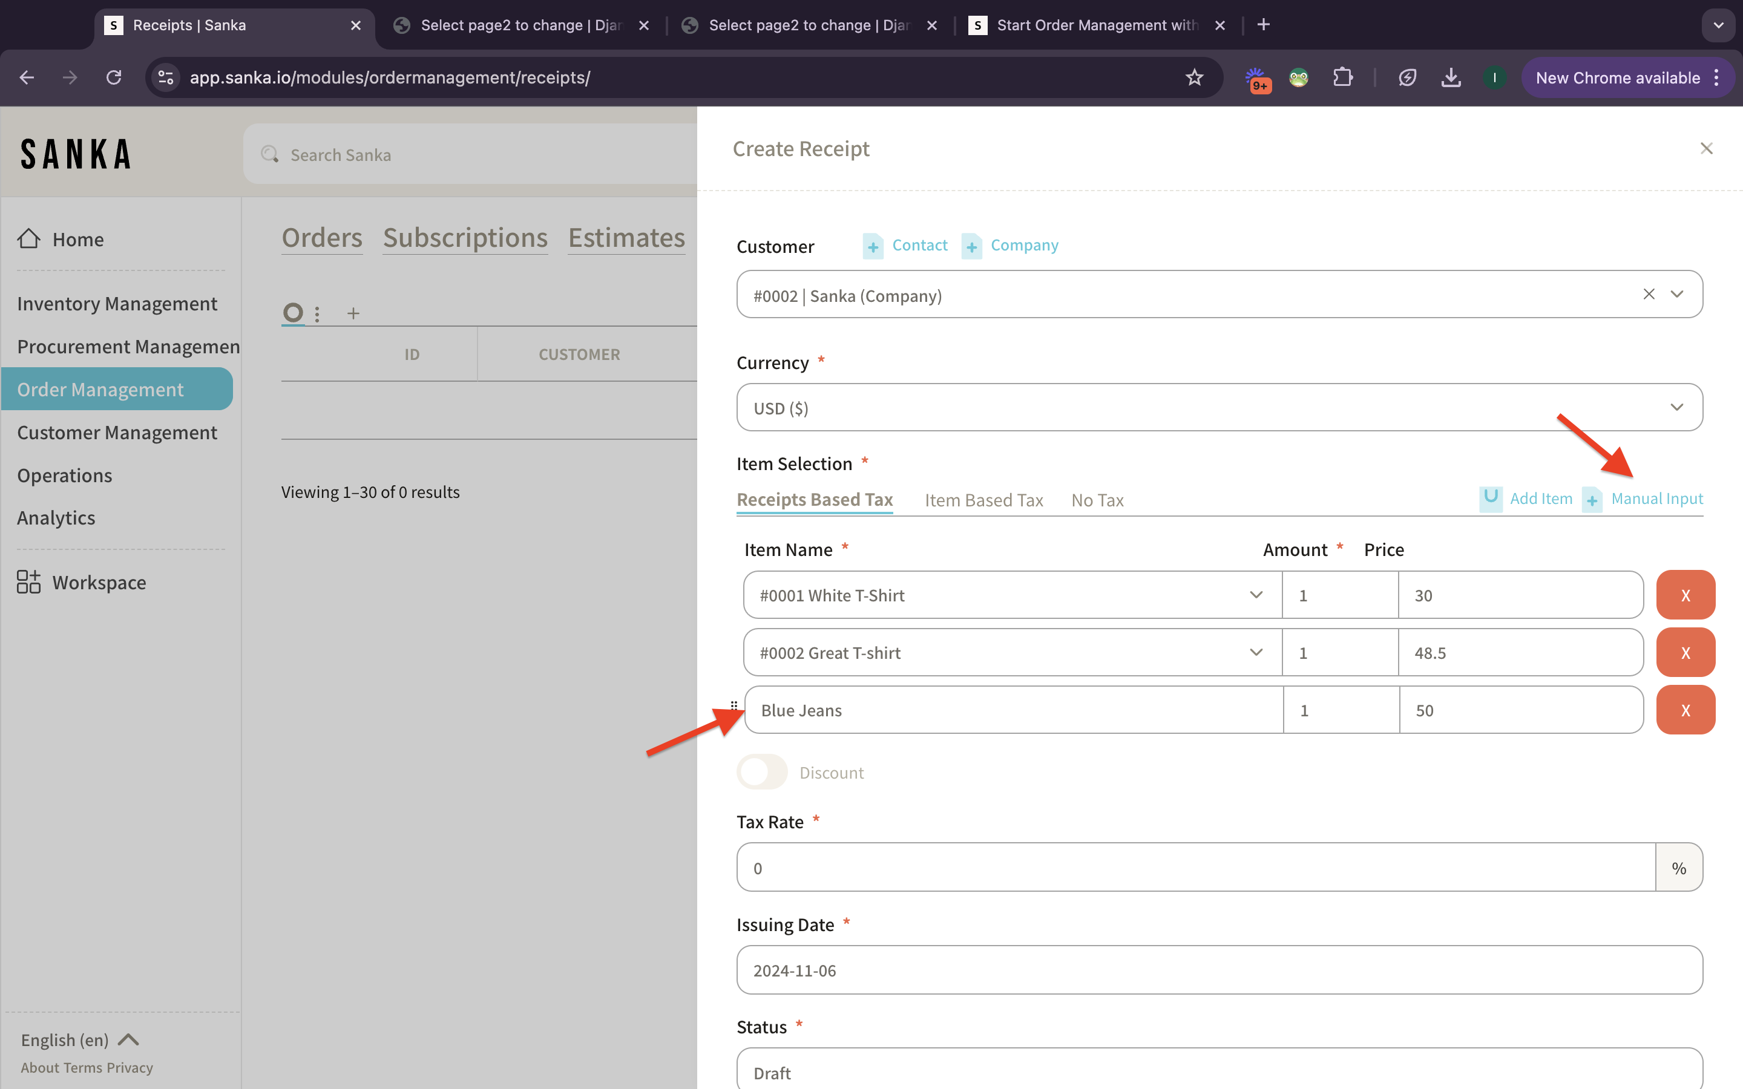Open the Workspace grid icon
The width and height of the screenshot is (1743, 1089).
pos(29,582)
